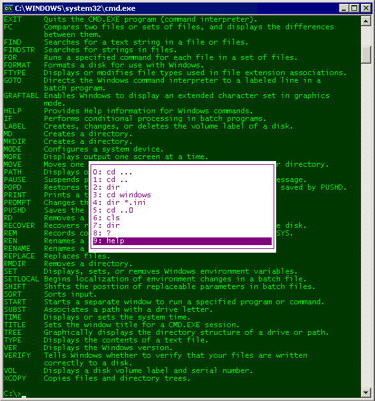Click the FTYPE command name

[x=15, y=73]
